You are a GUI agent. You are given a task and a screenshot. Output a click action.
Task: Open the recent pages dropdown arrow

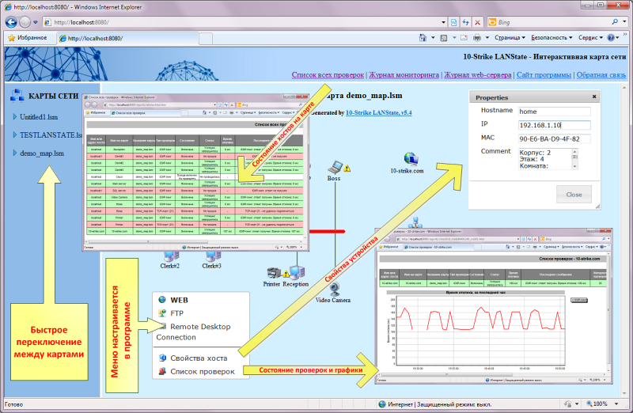(36, 22)
